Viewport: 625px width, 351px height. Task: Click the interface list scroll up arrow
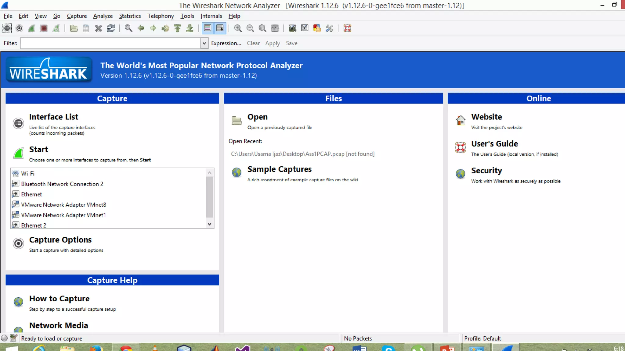(209, 173)
